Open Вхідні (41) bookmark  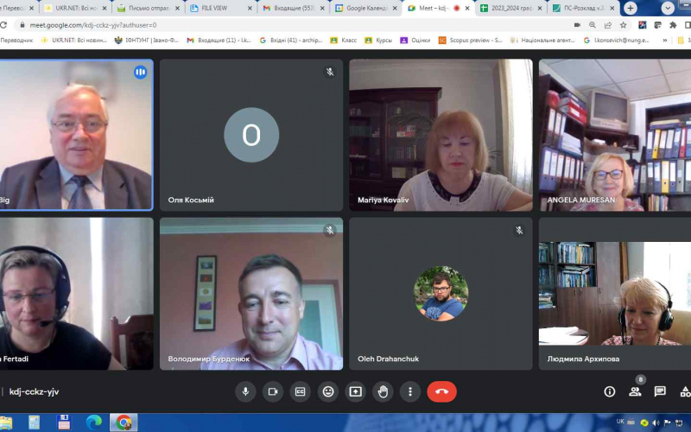tap(291, 40)
